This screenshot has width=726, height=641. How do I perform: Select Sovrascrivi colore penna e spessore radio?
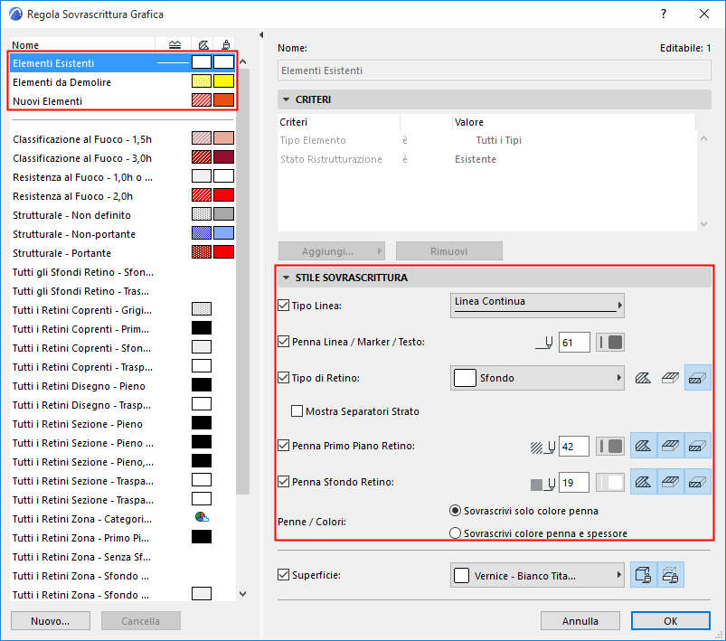(x=455, y=533)
